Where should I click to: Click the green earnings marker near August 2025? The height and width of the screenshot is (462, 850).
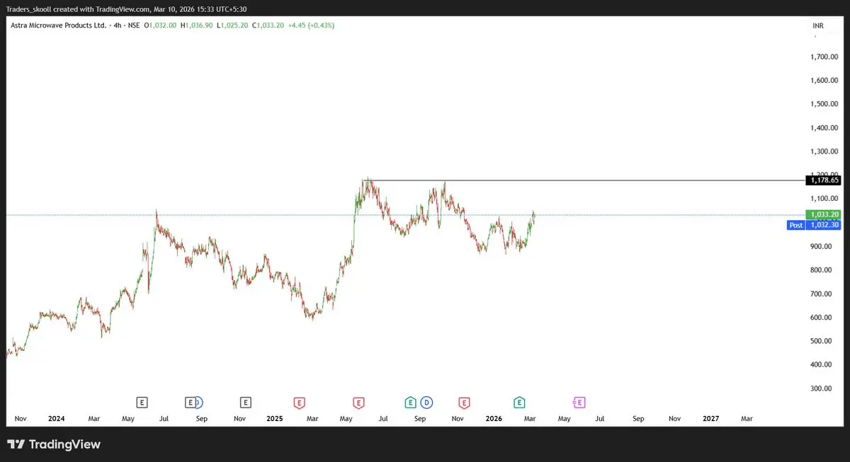[410, 403]
